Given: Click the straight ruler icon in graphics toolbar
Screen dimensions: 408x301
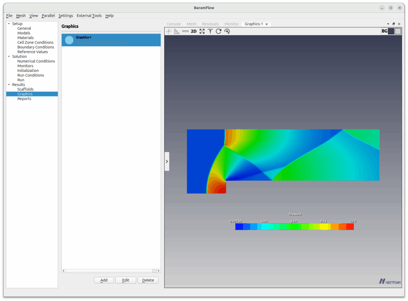Looking at the screenshot, I should pos(185,31).
